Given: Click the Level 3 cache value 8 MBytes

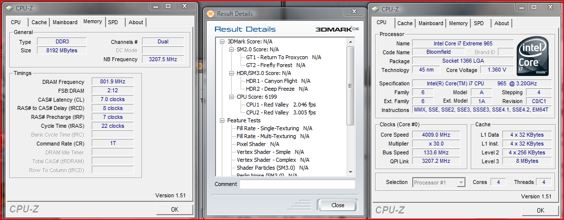Looking at the screenshot, I should click(527, 161).
